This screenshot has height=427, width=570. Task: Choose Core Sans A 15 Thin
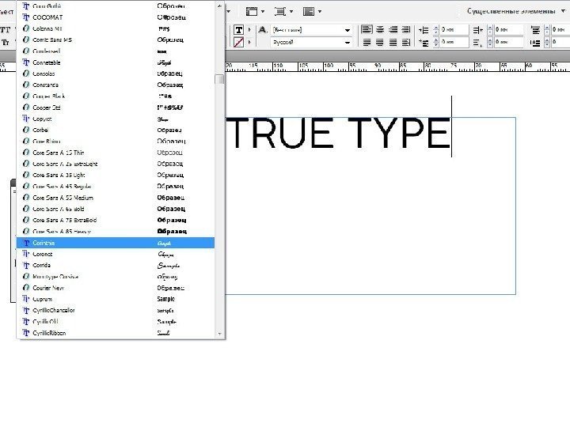[x=116, y=153]
